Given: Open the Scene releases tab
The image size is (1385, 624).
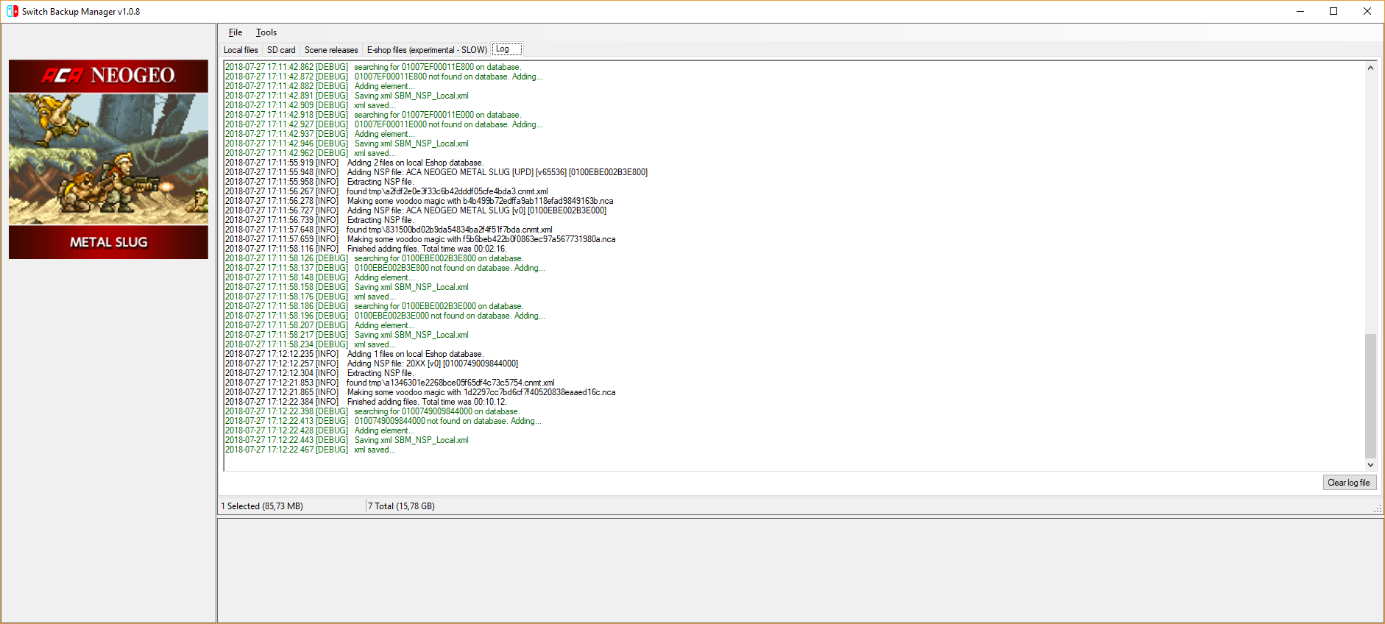Looking at the screenshot, I should tap(331, 50).
